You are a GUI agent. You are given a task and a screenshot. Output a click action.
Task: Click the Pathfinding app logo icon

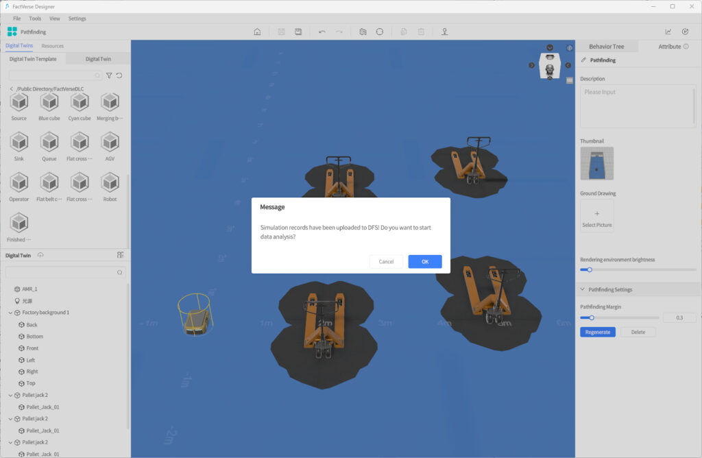[12, 32]
